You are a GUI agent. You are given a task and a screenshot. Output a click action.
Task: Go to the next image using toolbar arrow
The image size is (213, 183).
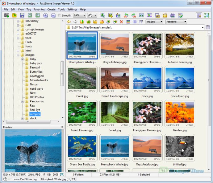pyautogui.click(x=38, y=15)
